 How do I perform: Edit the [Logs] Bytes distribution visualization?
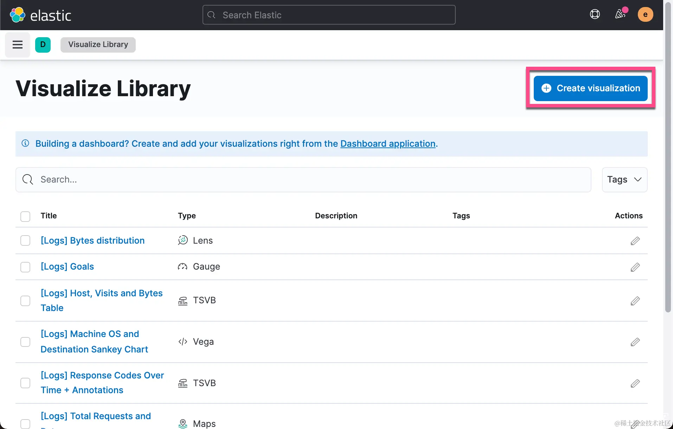pos(635,241)
